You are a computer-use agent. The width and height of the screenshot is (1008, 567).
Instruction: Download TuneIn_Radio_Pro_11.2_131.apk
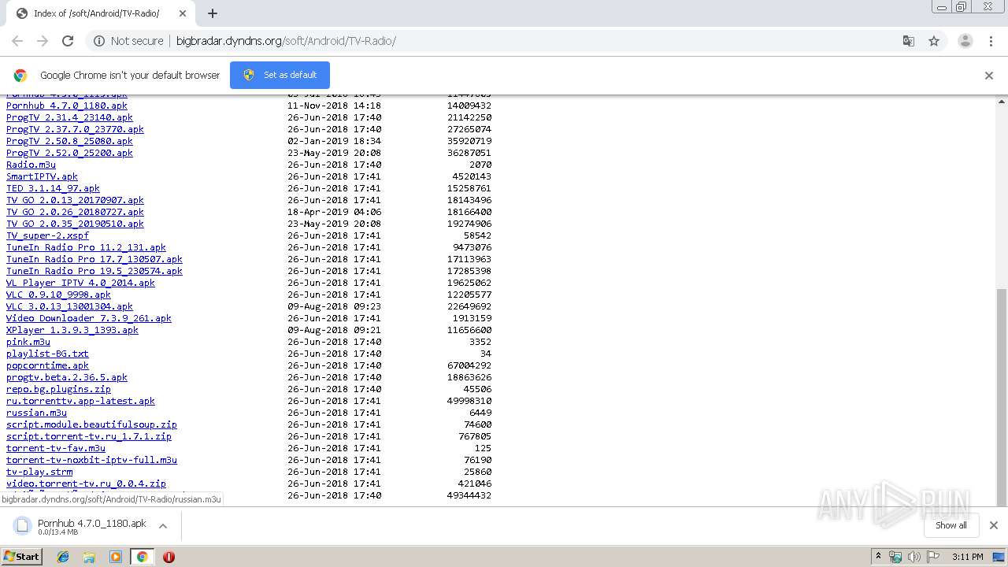(86, 247)
